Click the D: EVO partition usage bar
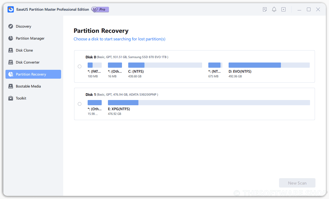The width and height of the screenshot is (329, 199). point(269,65)
